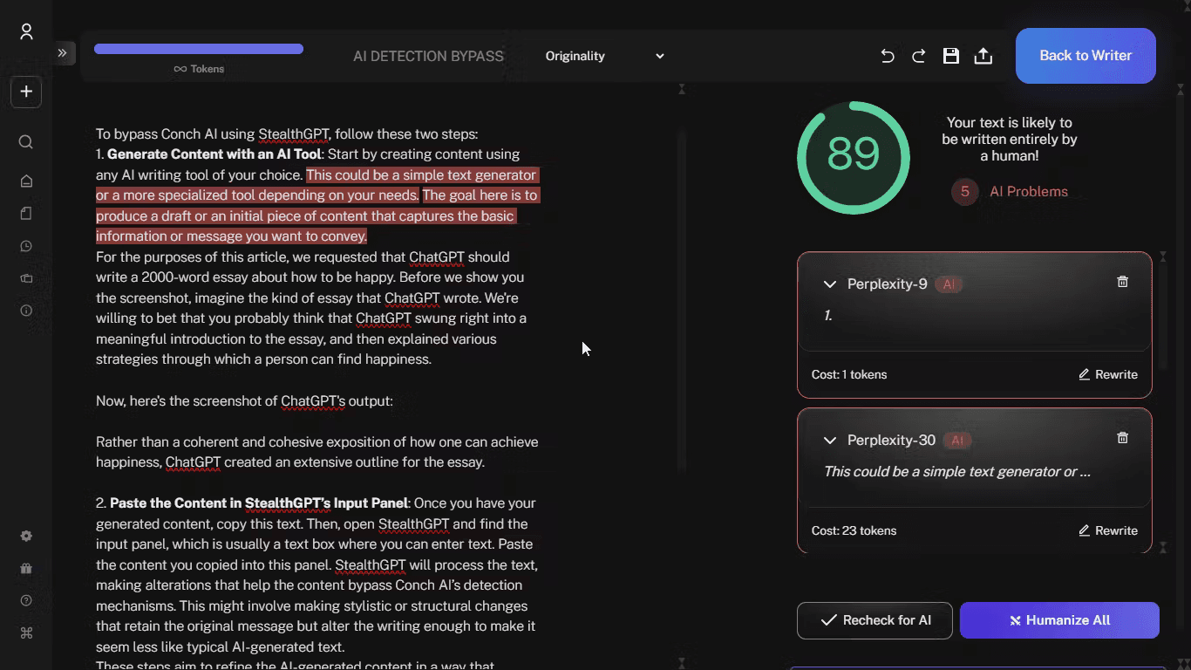1191x670 pixels.
Task: Delete the Perplexity-9 problem
Action: [x=1122, y=282]
